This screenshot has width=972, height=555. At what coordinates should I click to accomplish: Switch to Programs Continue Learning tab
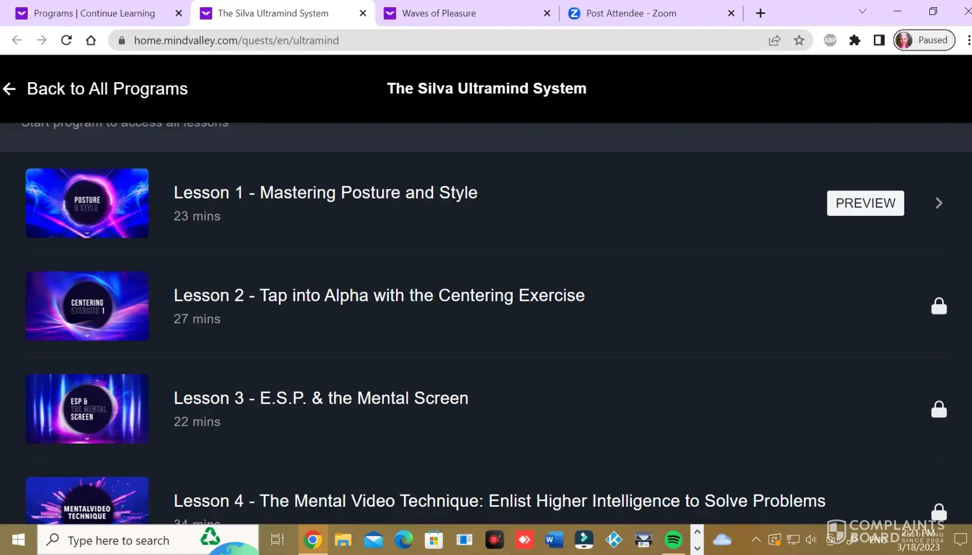tap(94, 13)
